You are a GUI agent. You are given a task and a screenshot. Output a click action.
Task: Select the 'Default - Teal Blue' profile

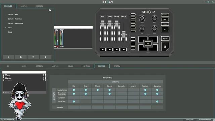click(15, 19)
